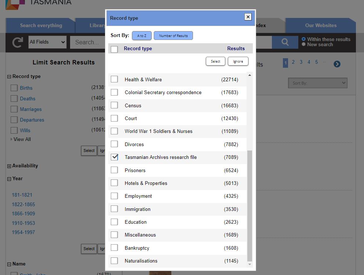Expand the Availability facet section
Viewport: 364px width, 275px height.
[9, 166]
